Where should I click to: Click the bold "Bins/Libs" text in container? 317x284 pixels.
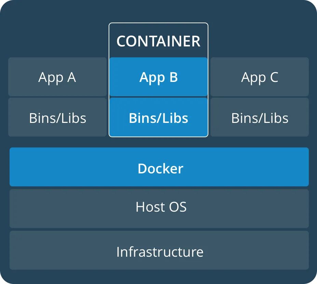(158, 118)
